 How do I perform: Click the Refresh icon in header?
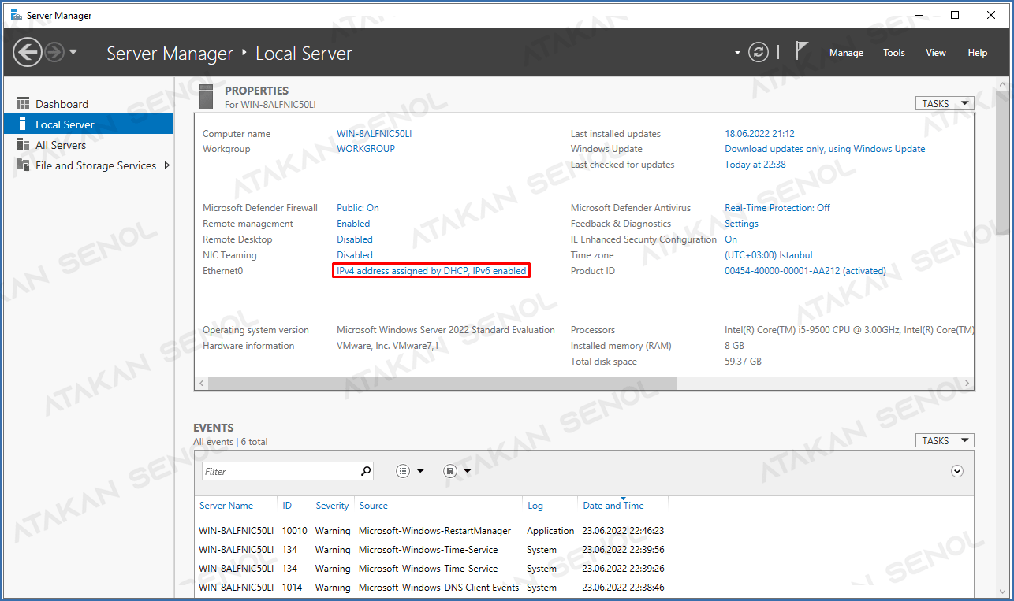tap(759, 53)
